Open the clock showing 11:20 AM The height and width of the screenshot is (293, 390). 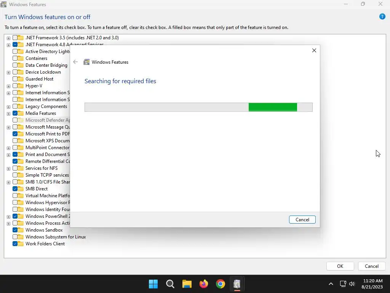coord(372,284)
